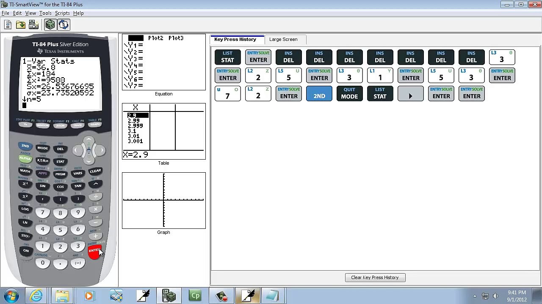Open the Edit menu

point(17,13)
